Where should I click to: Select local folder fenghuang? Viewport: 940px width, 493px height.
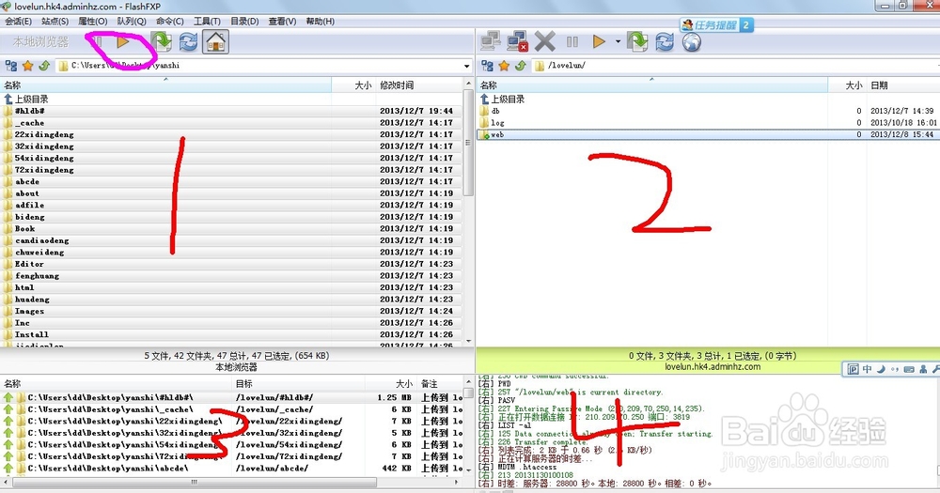231,275
